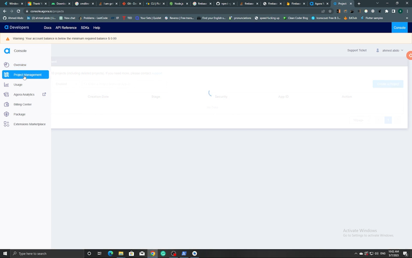The height and width of the screenshot is (258, 412).
Task: Open the Windows Start menu
Action: (x=5, y=253)
